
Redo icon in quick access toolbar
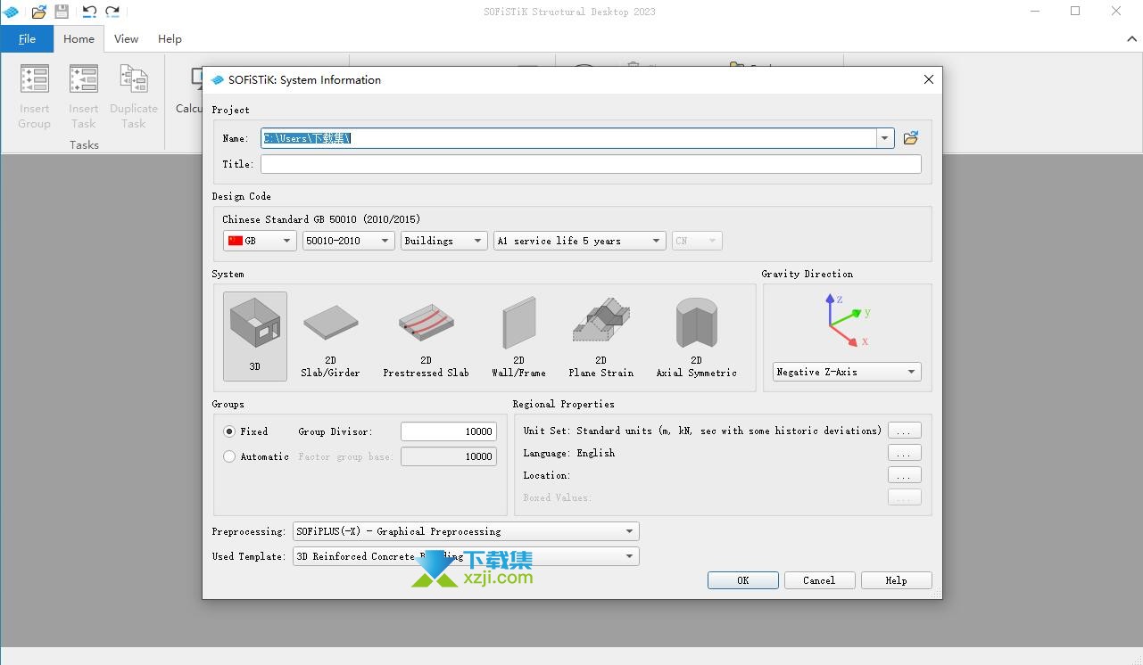click(112, 12)
